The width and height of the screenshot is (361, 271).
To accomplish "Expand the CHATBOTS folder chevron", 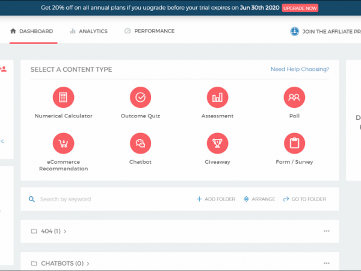I will (x=88, y=263).
